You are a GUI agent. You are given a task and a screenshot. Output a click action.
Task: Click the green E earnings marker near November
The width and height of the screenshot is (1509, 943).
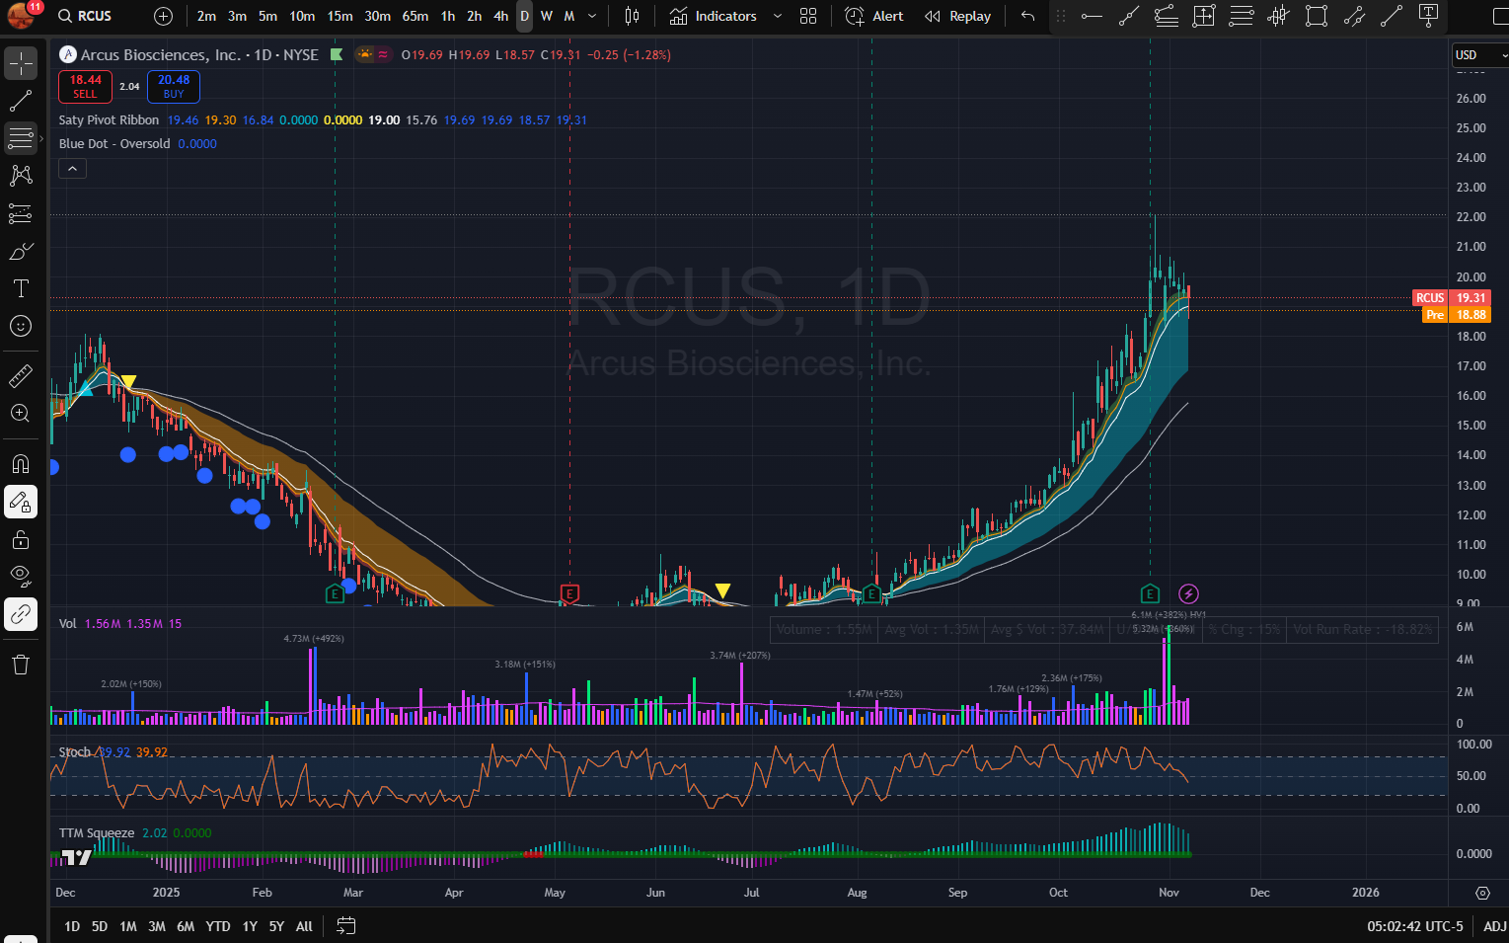tap(1150, 593)
